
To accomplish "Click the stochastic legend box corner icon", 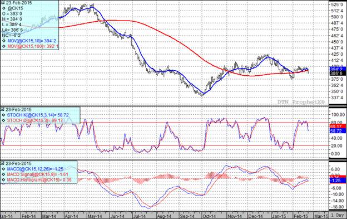I will click(3, 109).
